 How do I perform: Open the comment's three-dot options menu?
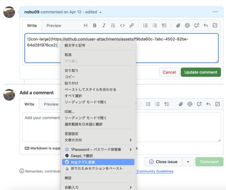click(x=215, y=12)
